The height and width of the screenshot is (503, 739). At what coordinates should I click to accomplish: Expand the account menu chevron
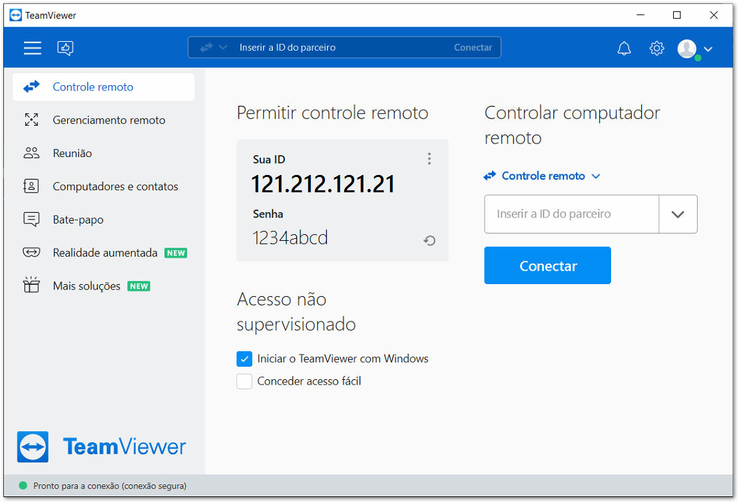pos(708,49)
